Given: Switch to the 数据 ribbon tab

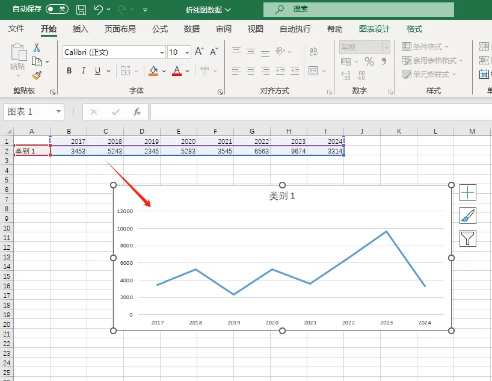Looking at the screenshot, I should 192,29.
